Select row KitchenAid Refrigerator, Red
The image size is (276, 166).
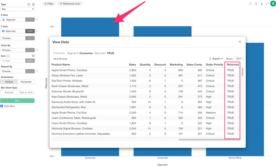click(x=146, y=107)
